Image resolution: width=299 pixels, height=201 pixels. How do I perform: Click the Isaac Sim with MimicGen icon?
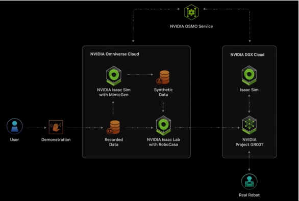click(x=114, y=76)
